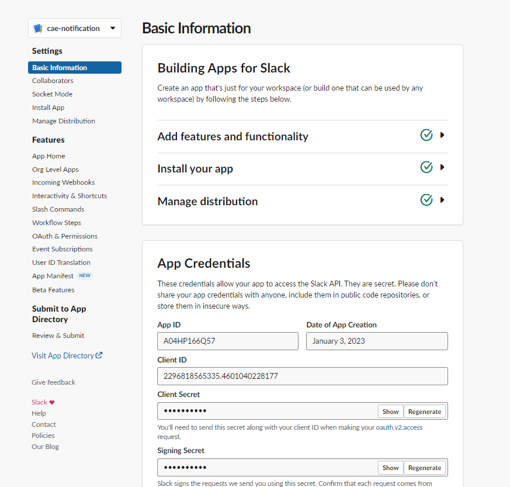Open OAuth & Permissions in sidebar

click(x=65, y=236)
